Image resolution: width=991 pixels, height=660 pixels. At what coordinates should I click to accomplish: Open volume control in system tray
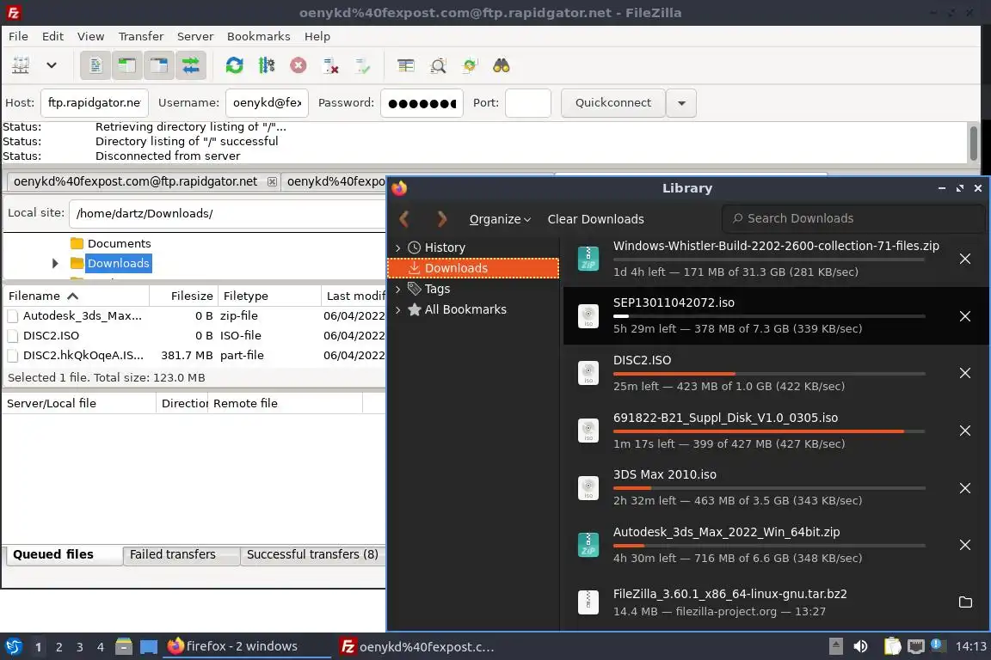pyautogui.click(x=860, y=646)
